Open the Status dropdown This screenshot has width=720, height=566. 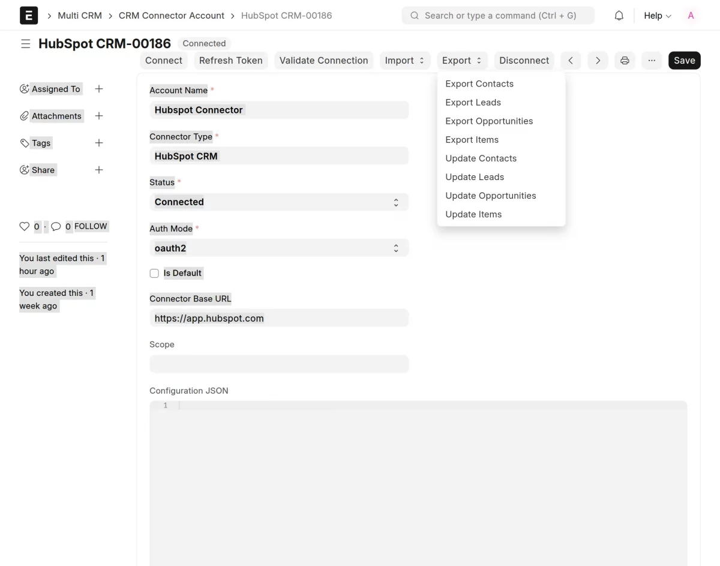point(279,202)
